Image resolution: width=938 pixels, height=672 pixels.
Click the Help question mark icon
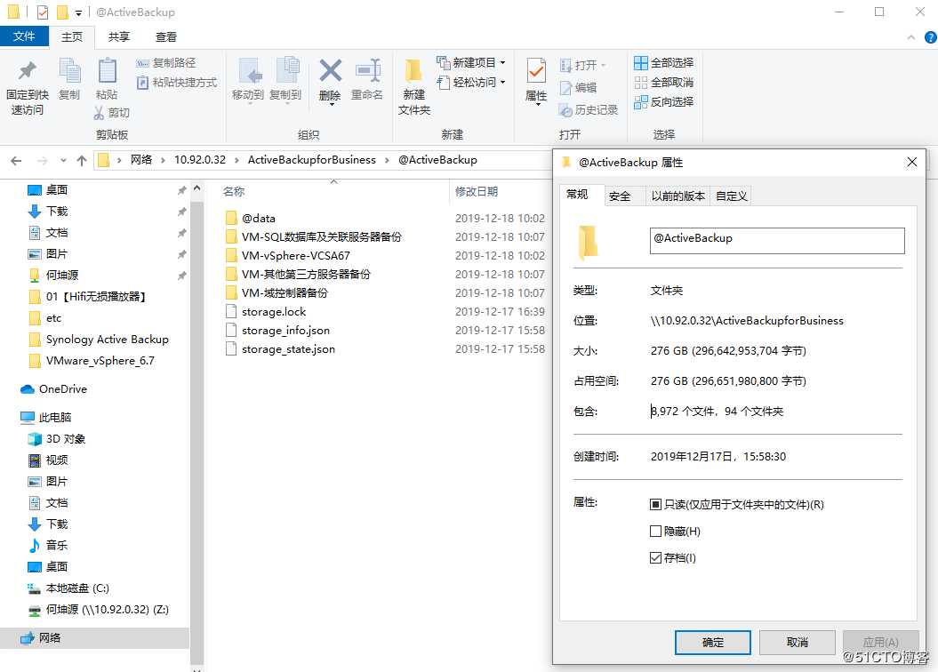coord(930,37)
